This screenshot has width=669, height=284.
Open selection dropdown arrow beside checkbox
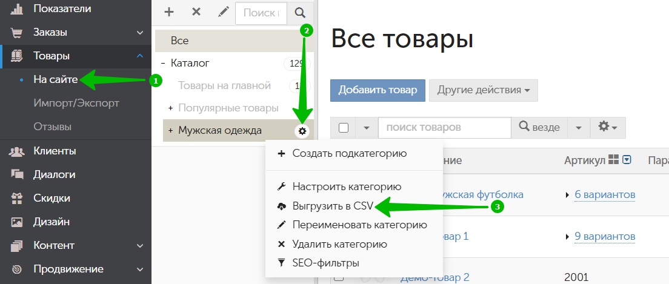(367, 128)
